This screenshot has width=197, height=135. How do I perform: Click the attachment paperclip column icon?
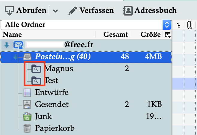pos(189,25)
